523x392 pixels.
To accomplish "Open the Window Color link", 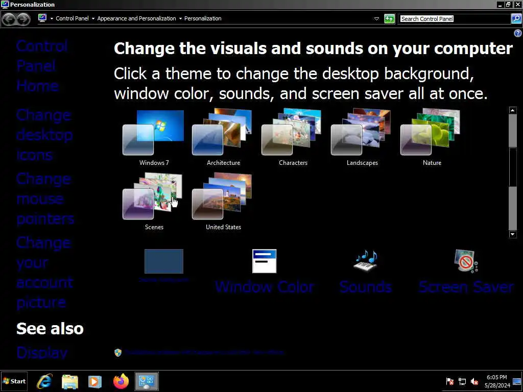I will click(x=265, y=287).
